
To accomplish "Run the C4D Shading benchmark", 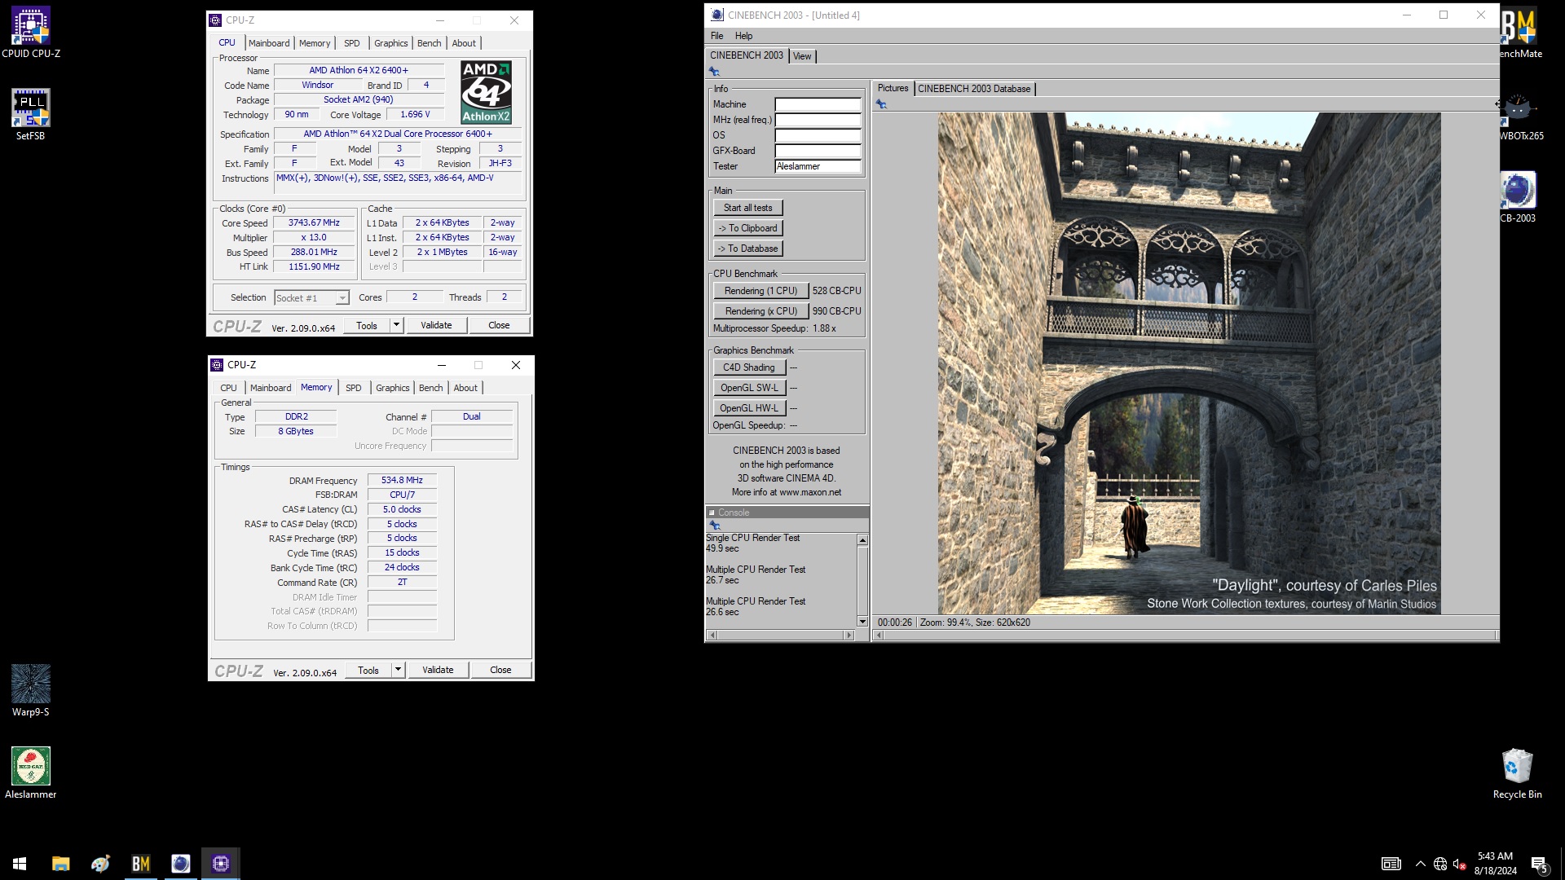I will (x=749, y=367).
